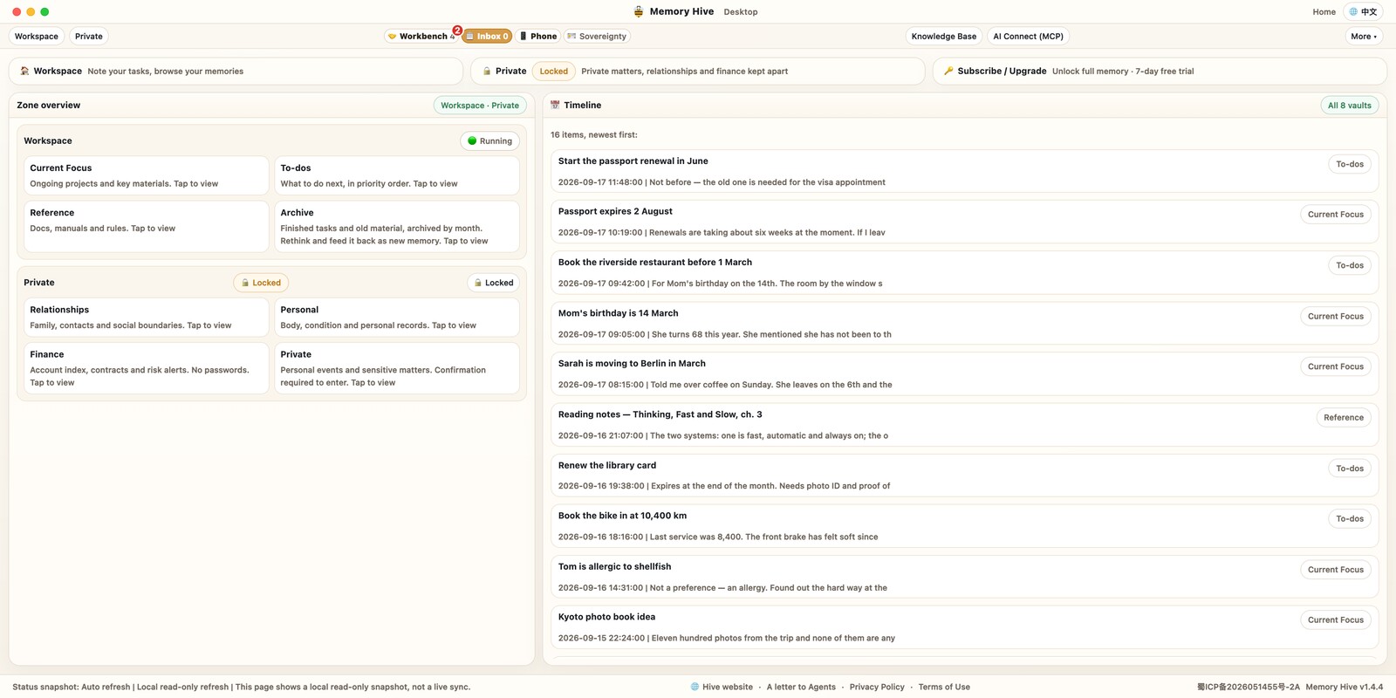
Task: Click the To-dos tag on 'Renew the library card'
Action: pos(1350,469)
